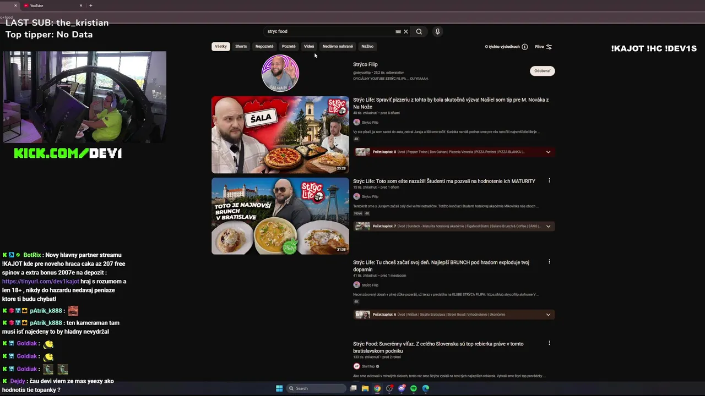Open the tinyurl.com/dev1kajot chat link
The height and width of the screenshot is (396, 705).
point(41,282)
